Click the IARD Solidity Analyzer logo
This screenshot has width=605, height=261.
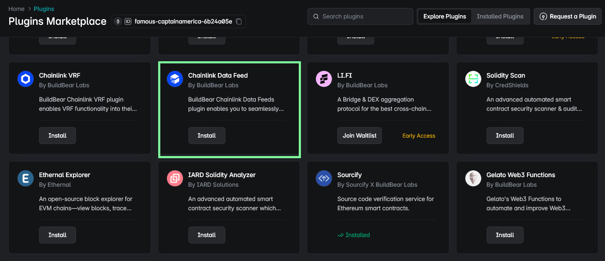tap(175, 178)
